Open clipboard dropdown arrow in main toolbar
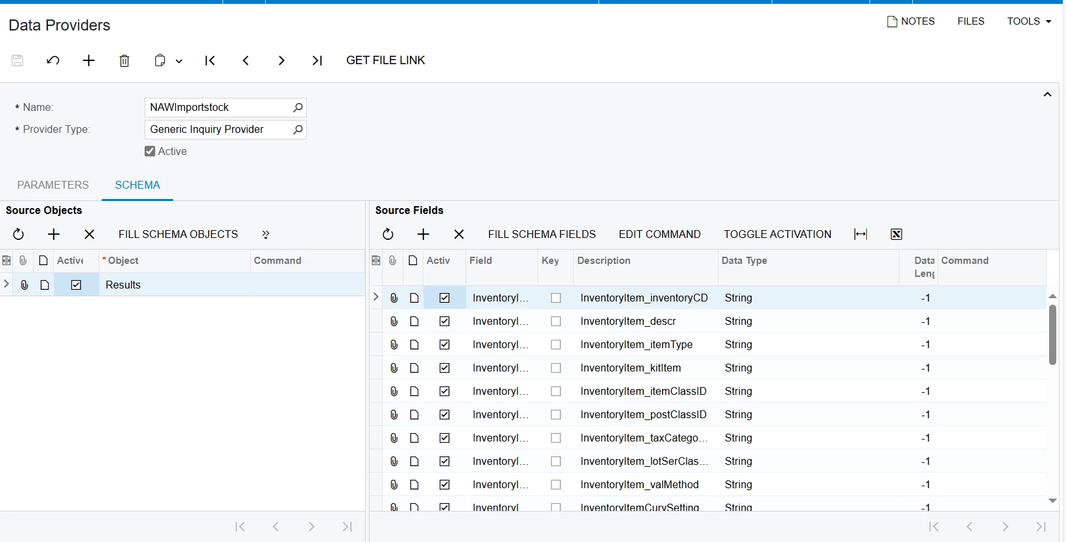Image resolution: width=1066 pixels, height=542 pixels. [179, 61]
